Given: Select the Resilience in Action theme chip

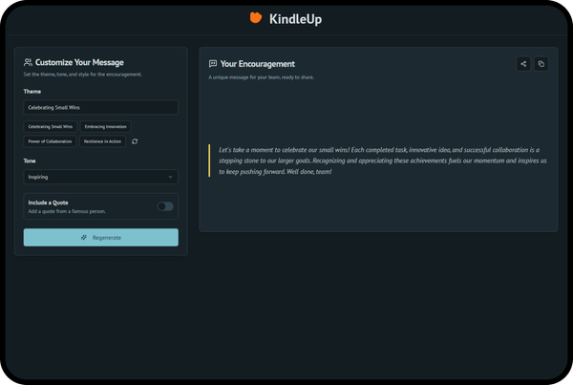Looking at the screenshot, I should pyautogui.click(x=102, y=141).
